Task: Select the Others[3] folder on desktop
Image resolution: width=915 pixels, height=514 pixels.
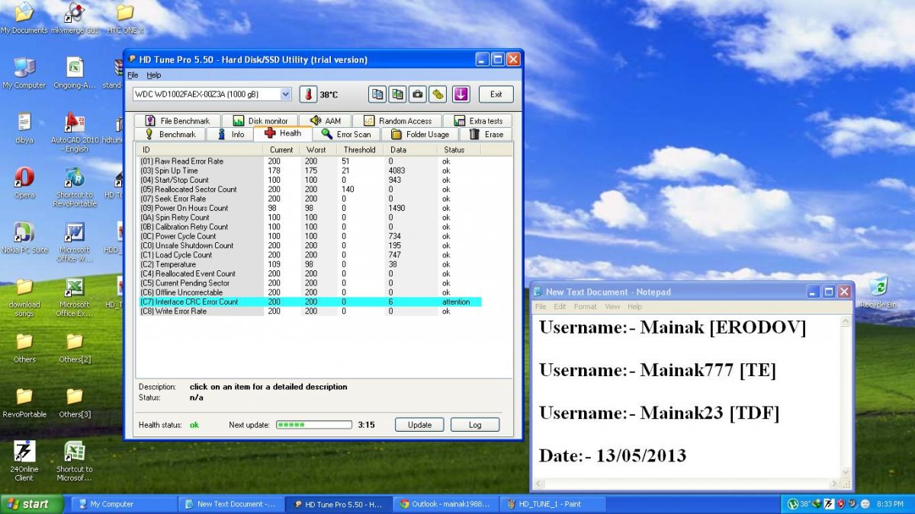Action: click(x=74, y=402)
